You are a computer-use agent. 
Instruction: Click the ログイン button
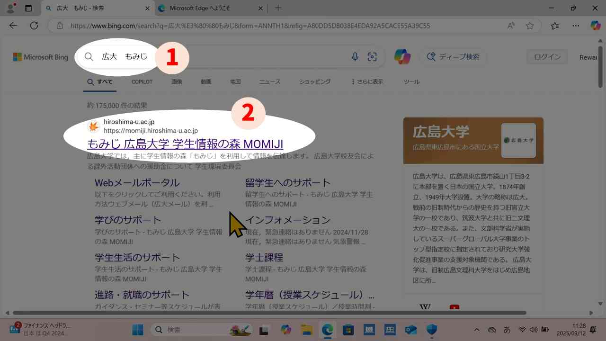(x=547, y=57)
